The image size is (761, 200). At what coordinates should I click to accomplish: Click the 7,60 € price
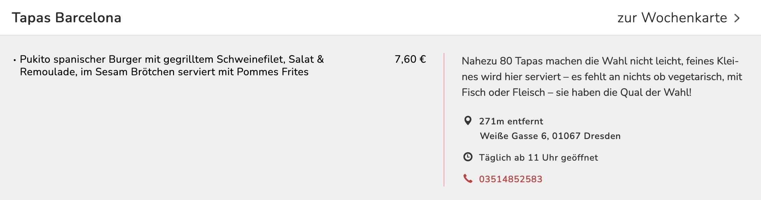(x=410, y=59)
